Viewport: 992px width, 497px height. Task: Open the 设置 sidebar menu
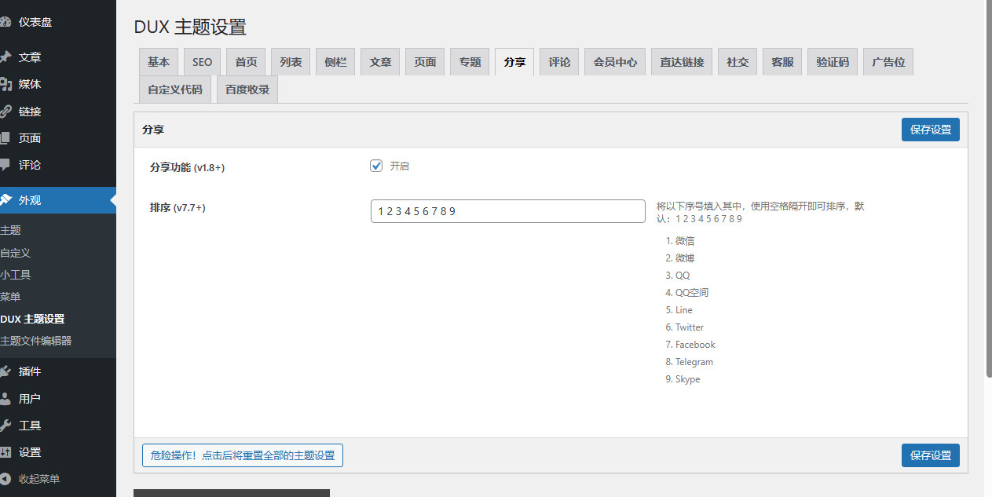[30, 452]
